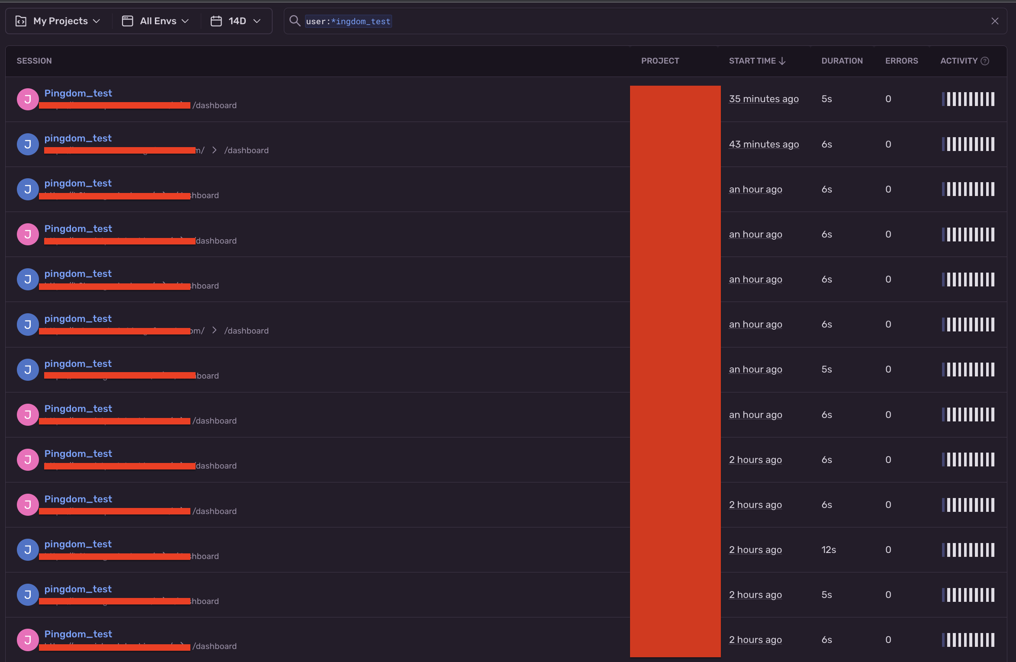The height and width of the screenshot is (662, 1016).
Task: Open the My Projects dropdown
Action: click(x=60, y=20)
